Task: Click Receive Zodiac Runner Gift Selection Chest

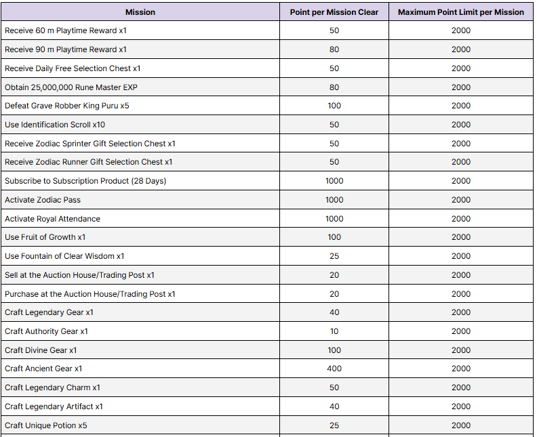Action: pyautogui.click(x=89, y=162)
